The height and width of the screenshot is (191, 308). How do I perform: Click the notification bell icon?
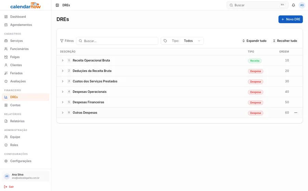point(293,5)
